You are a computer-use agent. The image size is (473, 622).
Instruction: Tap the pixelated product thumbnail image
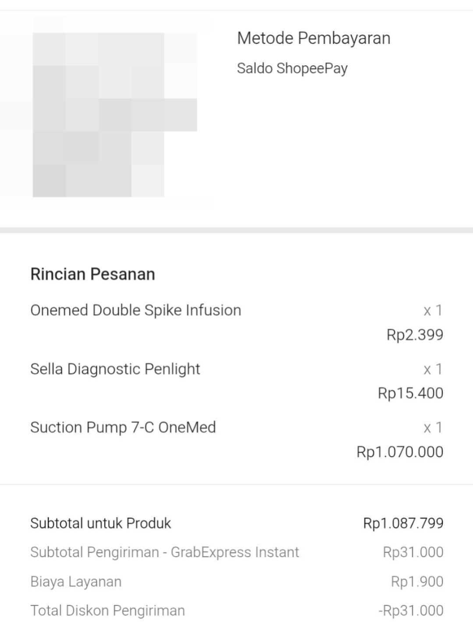pyautogui.click(x=115, y=115)
